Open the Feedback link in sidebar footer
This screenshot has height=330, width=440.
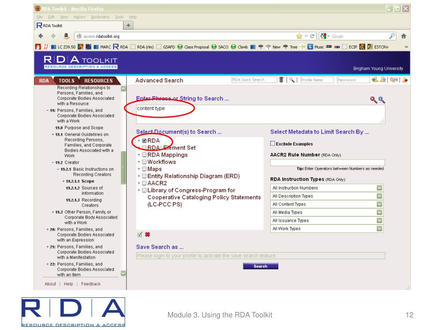click(x=91, y=284)
